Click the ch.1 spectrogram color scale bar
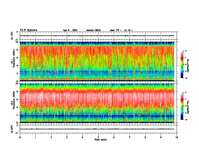This screenshot has height=154, width=199. tap(182, 64)
